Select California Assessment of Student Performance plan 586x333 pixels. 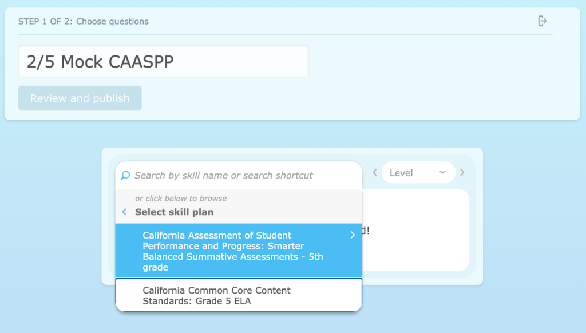[239, 251]
